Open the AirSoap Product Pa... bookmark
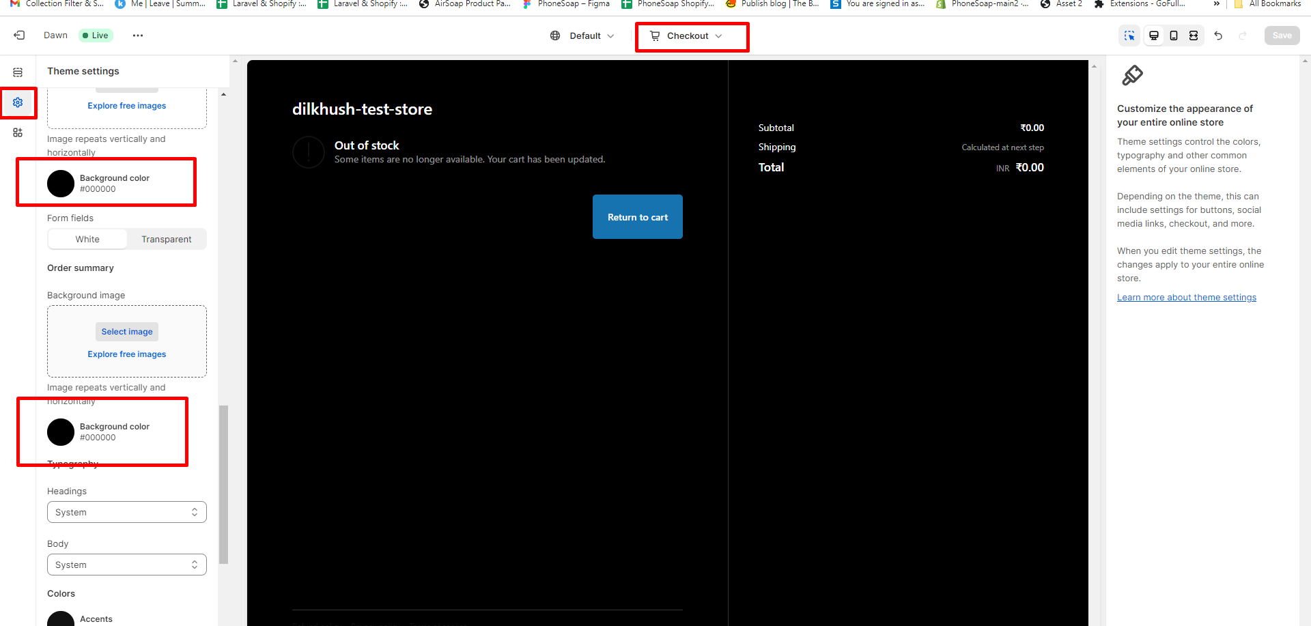Viewport: 1311px width, 626px height. pos(465,4)
